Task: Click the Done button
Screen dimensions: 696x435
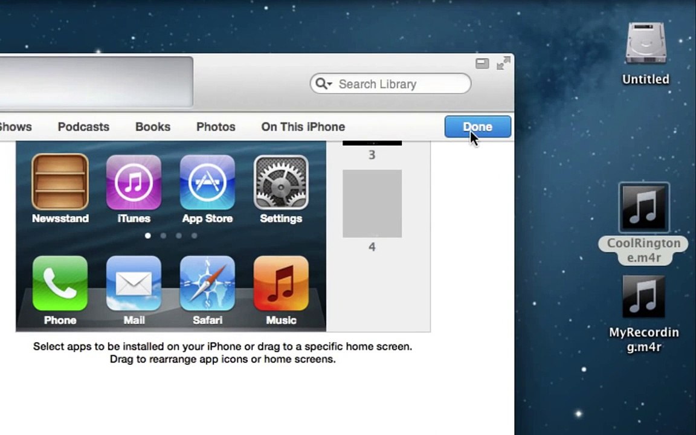Action: pyautogui.click(x=478, y=126)
